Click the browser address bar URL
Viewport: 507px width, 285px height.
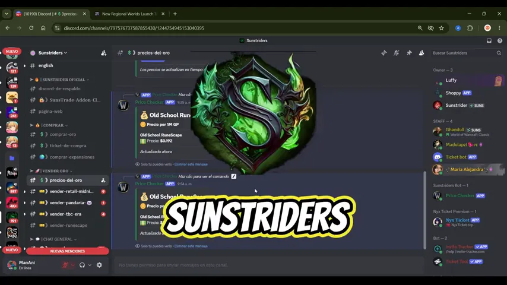tap(134, 28)
